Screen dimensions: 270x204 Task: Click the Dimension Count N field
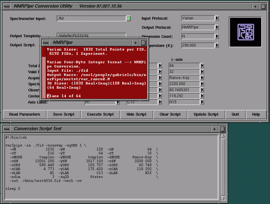pyautogui.click(x=198, y=36)
